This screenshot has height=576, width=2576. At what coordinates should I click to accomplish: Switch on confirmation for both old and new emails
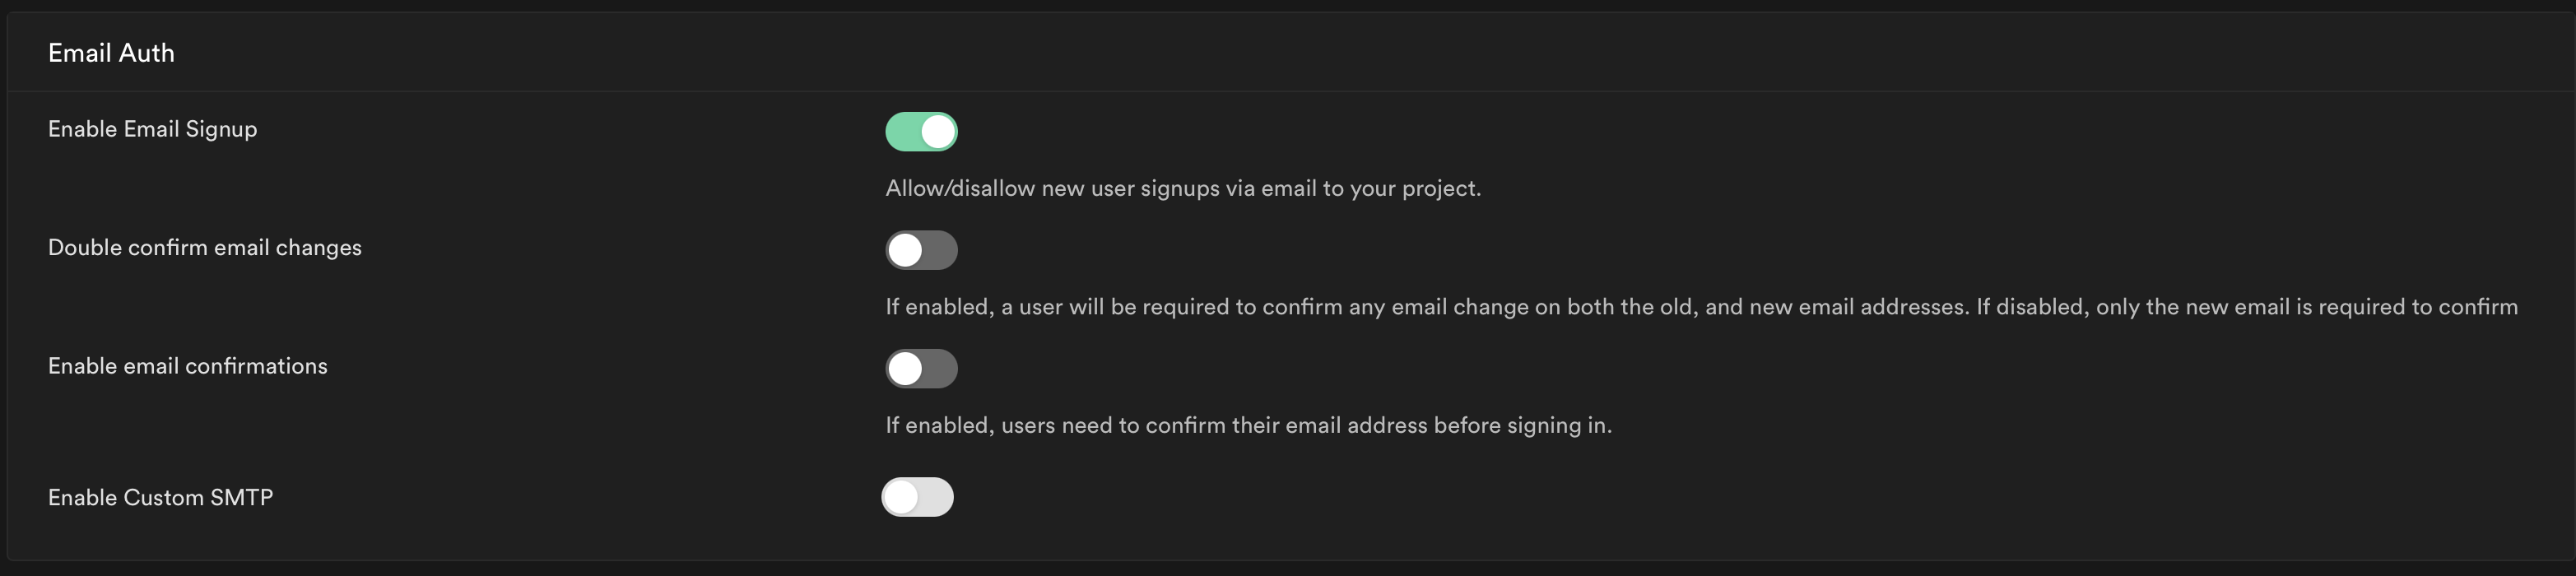coord(921,250)
